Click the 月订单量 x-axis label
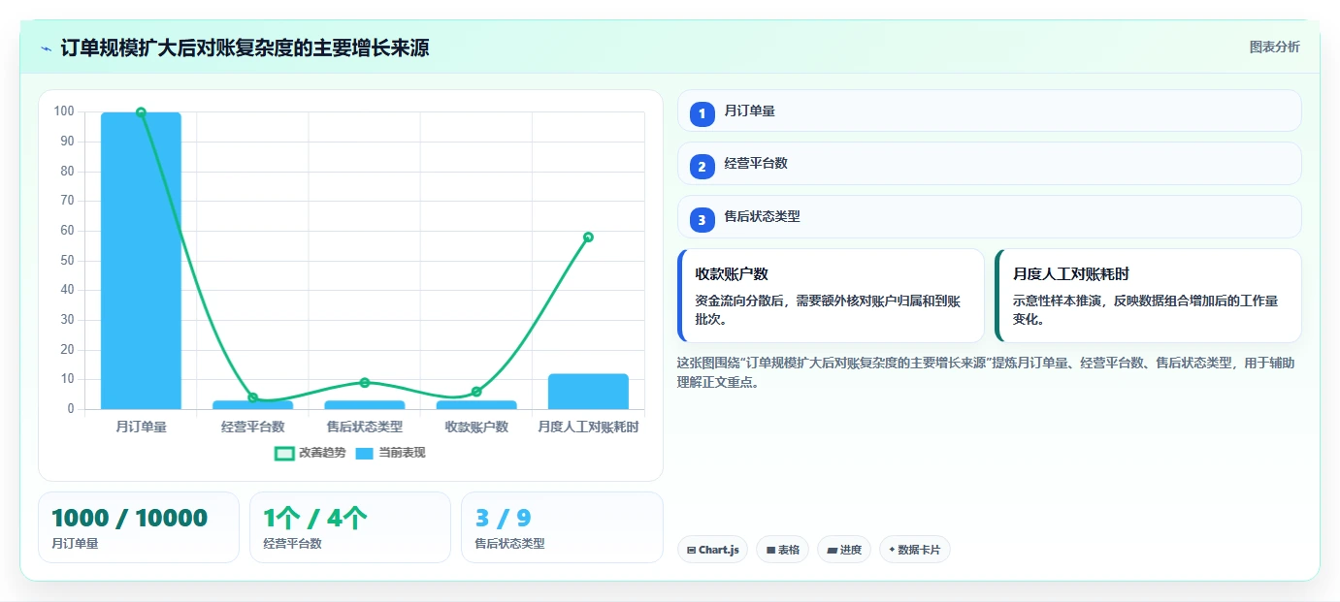This screenshot has width=1340, height=602. pyautogui.click(x=141, y=427)
